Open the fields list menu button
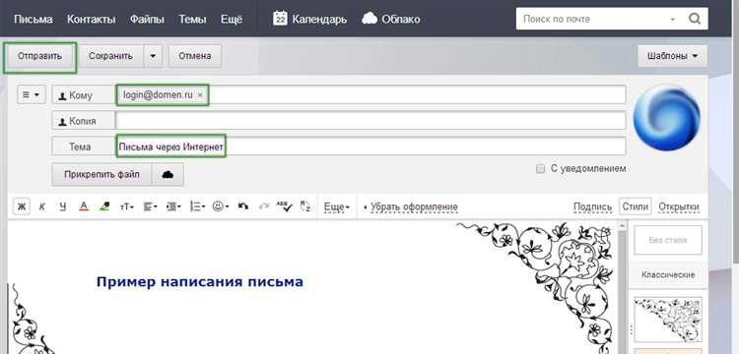The height and width of the screenshot is (354, 739). pyautogui.click(x=32, y=94)
